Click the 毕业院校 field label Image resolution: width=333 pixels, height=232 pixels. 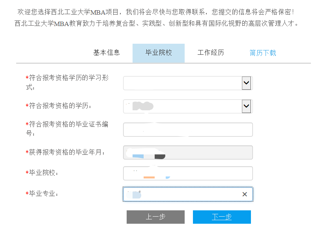click(44, 173)
